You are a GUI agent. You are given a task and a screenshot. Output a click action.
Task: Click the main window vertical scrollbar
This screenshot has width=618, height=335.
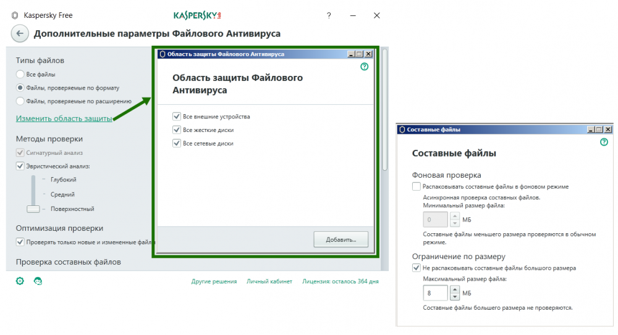[x=384, y=110]
